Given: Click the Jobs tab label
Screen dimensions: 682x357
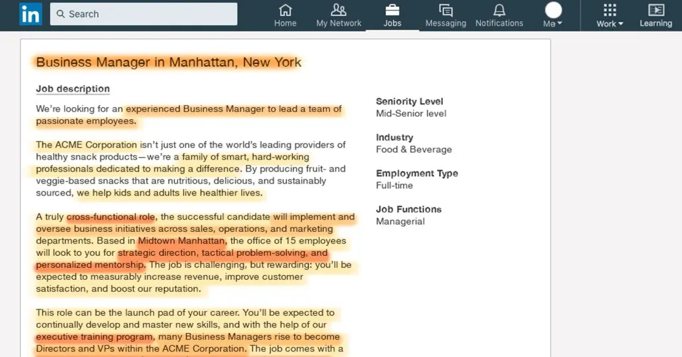Looking at the screenshot, I should pyautogui.click(x=392, y=23).
